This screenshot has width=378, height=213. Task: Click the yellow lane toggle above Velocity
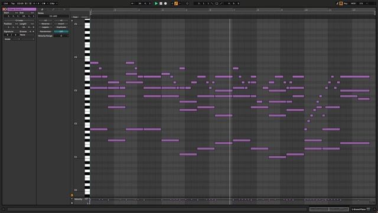(x=72, y=195)
